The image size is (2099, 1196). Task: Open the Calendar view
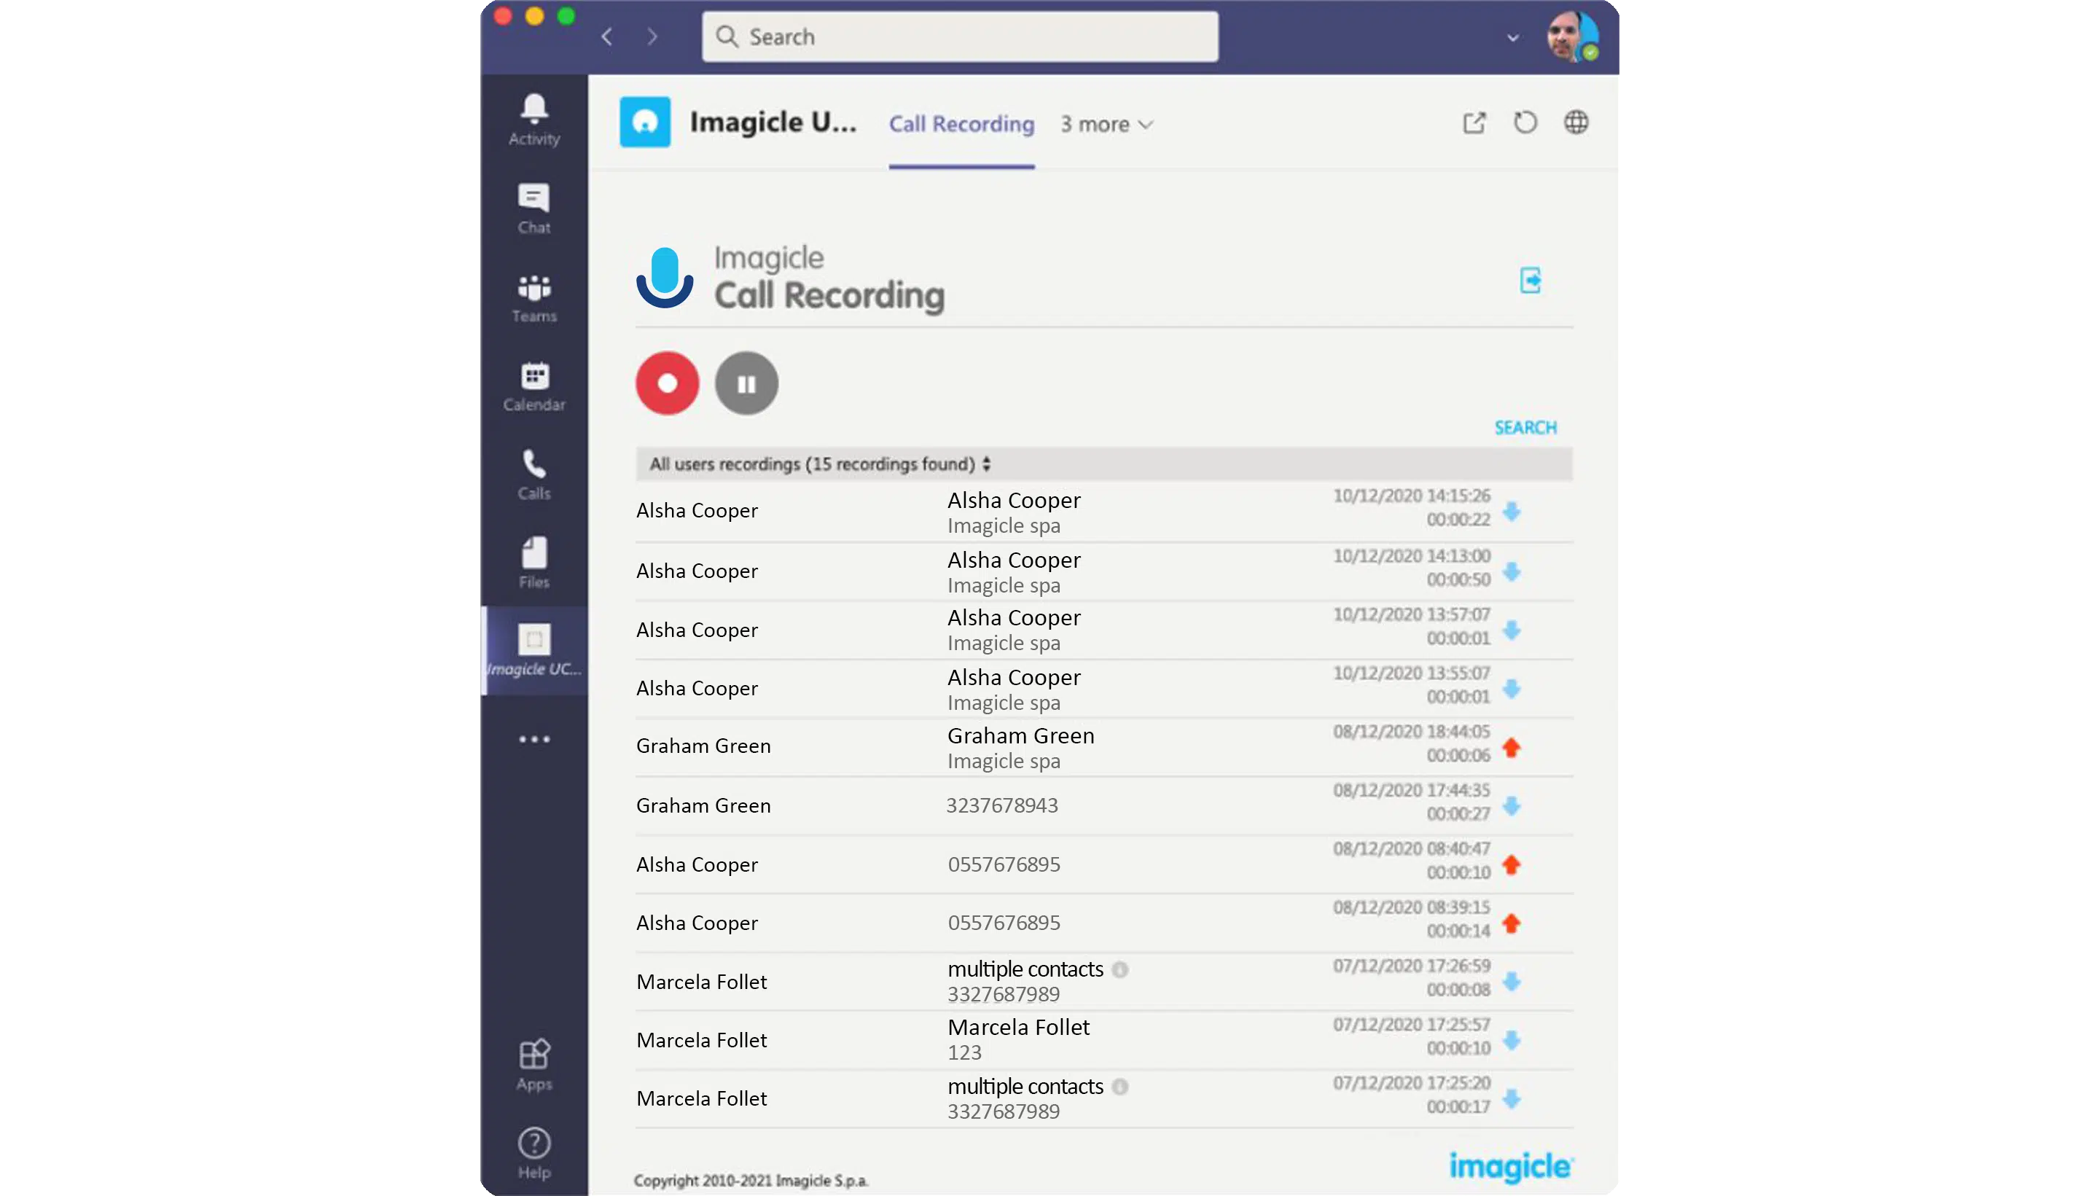coord(533,386)
